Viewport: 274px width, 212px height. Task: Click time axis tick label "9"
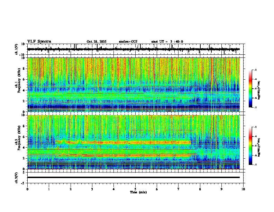(x=221, y=189)
